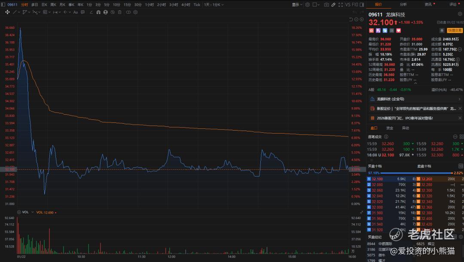Screen dimensions: 464x262
Task: Select the crosshair move cursor tool
Action: point(7,12)
